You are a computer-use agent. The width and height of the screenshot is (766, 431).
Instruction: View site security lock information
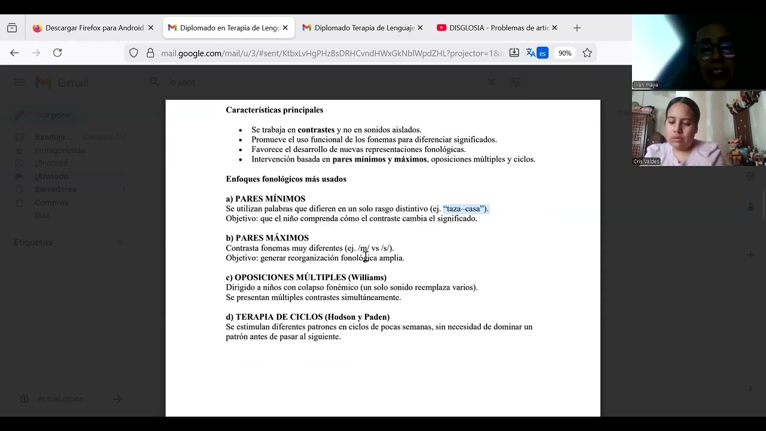[x=150, y=53]
